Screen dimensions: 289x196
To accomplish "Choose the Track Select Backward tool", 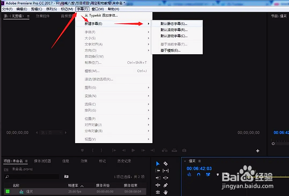I will click(x=158, y=178).
